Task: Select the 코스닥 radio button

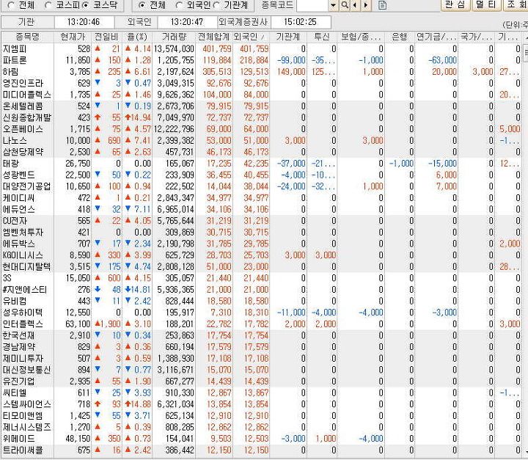Action: [86, 5]
